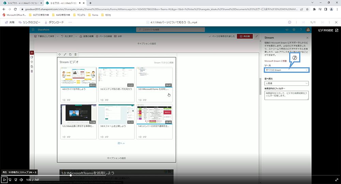Close the Stream property pane
The width and height of the screenshot is (341, 184).
coord(307,38)
